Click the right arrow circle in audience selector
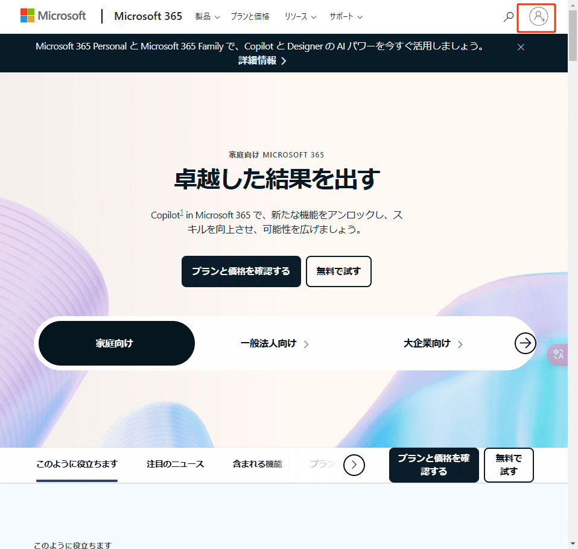This screenshot has width=578, height=549. point(525,343)
